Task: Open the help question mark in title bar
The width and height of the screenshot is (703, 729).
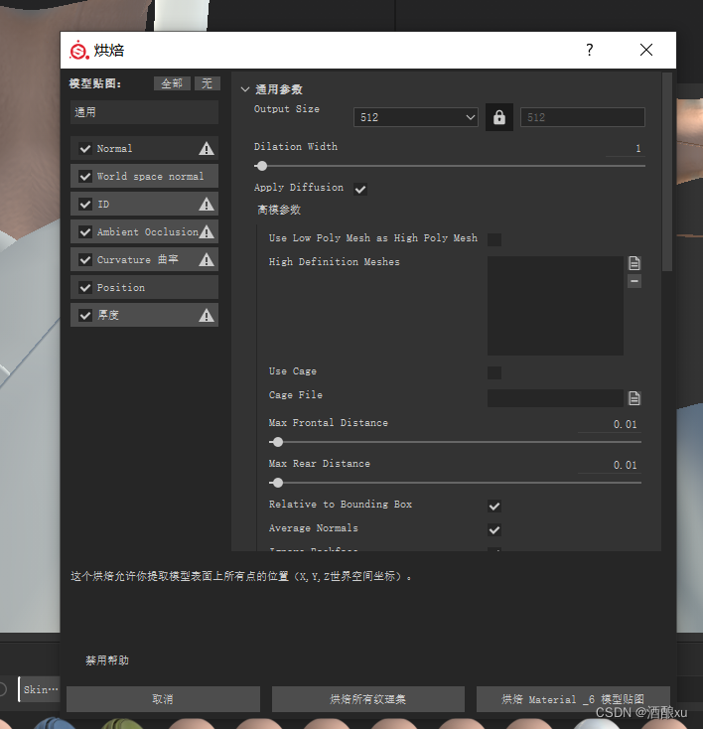Action: [x=590, y=50]
